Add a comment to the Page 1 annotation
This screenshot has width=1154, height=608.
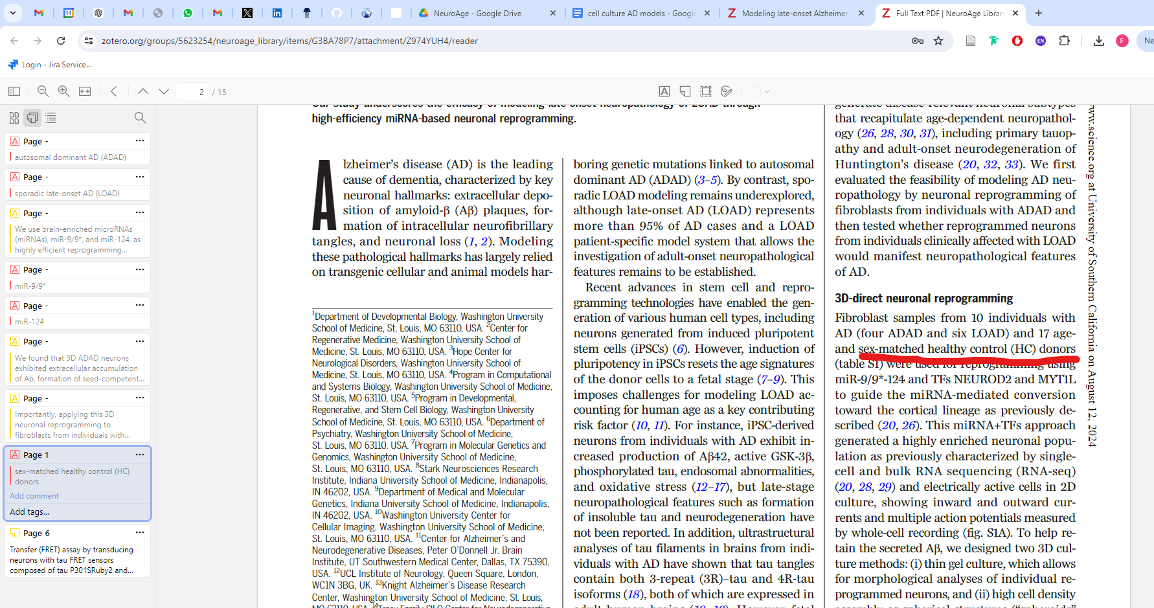click(34, 496)
